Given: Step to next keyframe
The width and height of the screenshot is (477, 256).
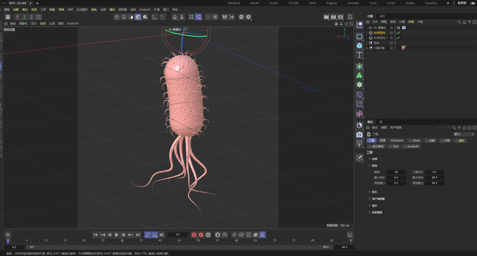Looking at the screenshot, I should (x=131, y=235).
